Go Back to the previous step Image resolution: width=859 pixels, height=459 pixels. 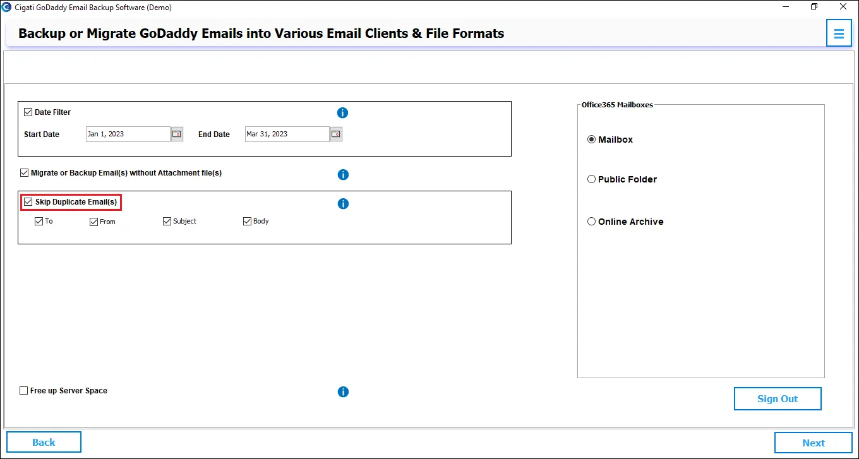click(44, 443)
